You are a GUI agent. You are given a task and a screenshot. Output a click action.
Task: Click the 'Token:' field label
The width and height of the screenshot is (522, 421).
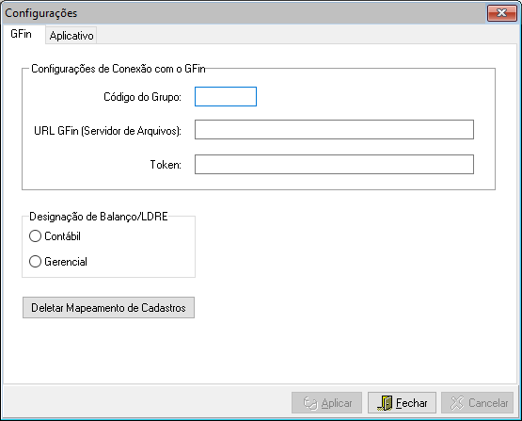(166, 165)
